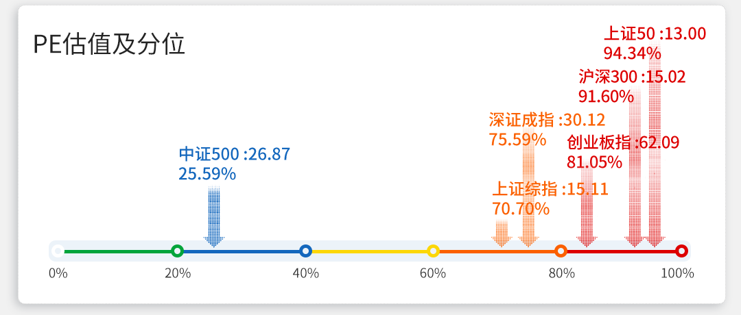Image resolution: width=741 pixels, height=315 pixels.
Task: Click the orange 深证成指 arrow marker
Action: (528, 193)
